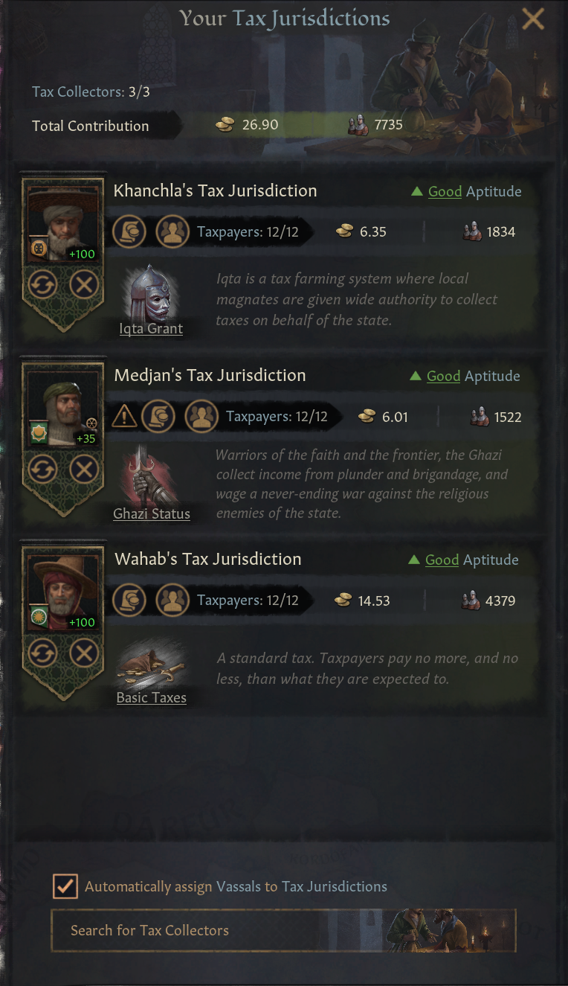Click the replace collector icon for Medjan

point(42,469)
